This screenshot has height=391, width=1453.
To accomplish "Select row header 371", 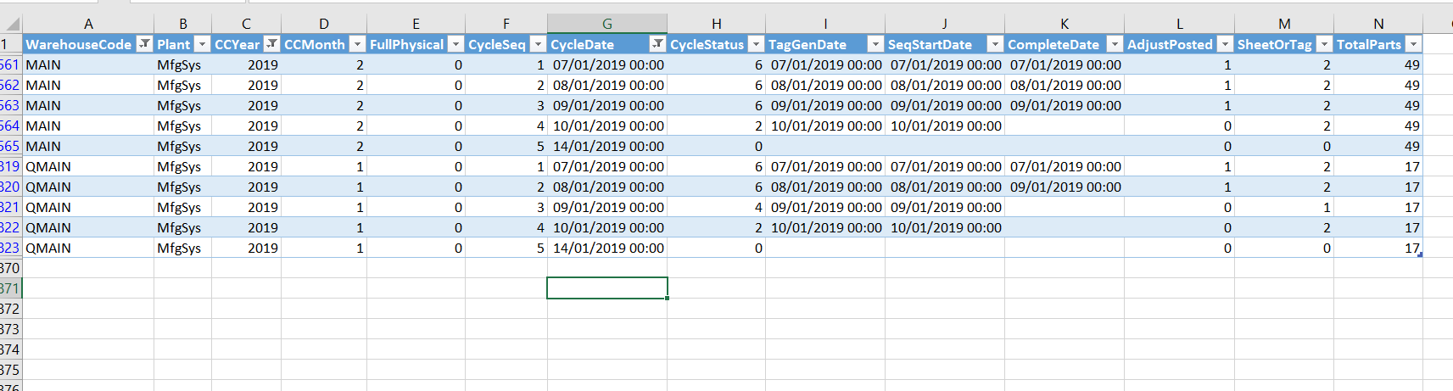I will 10,288.
